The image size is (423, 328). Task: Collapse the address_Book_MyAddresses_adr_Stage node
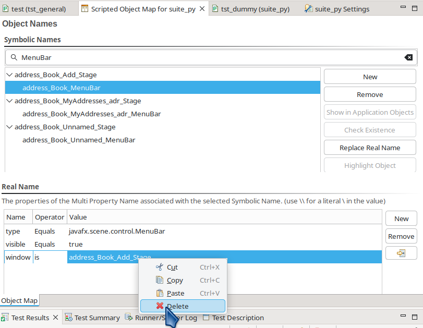[x=9, y=101]
